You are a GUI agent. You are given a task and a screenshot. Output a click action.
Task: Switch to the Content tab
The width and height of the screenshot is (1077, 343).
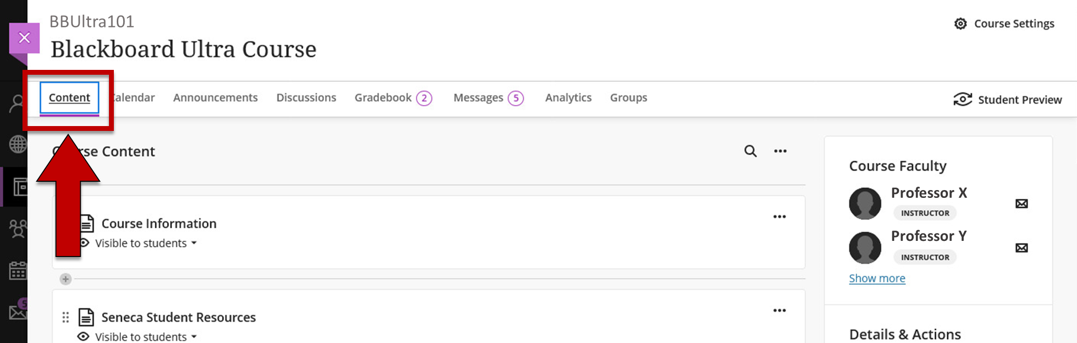(69, 98)
